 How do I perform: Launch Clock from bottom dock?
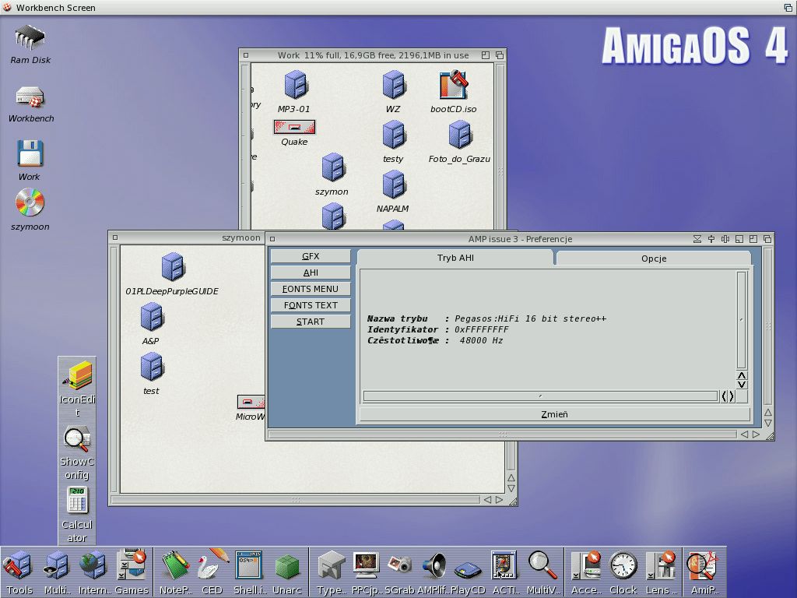(x=623, y=572)
